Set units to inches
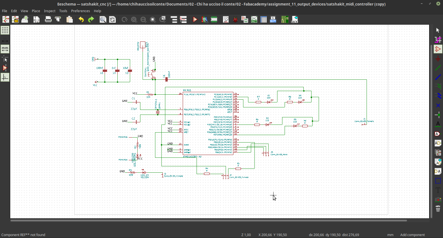The height and width of the screenshot is (238, 443). pyautogui.click(x=5, y=41)
